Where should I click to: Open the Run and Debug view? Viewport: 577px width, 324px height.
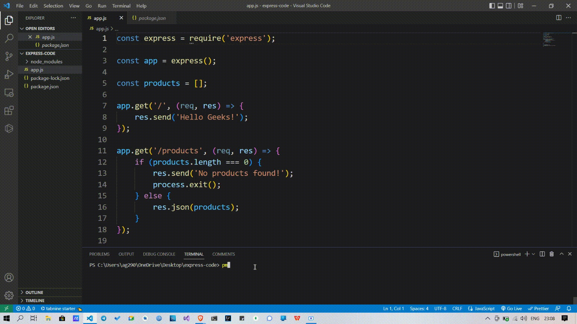click(x=9, y=73)
